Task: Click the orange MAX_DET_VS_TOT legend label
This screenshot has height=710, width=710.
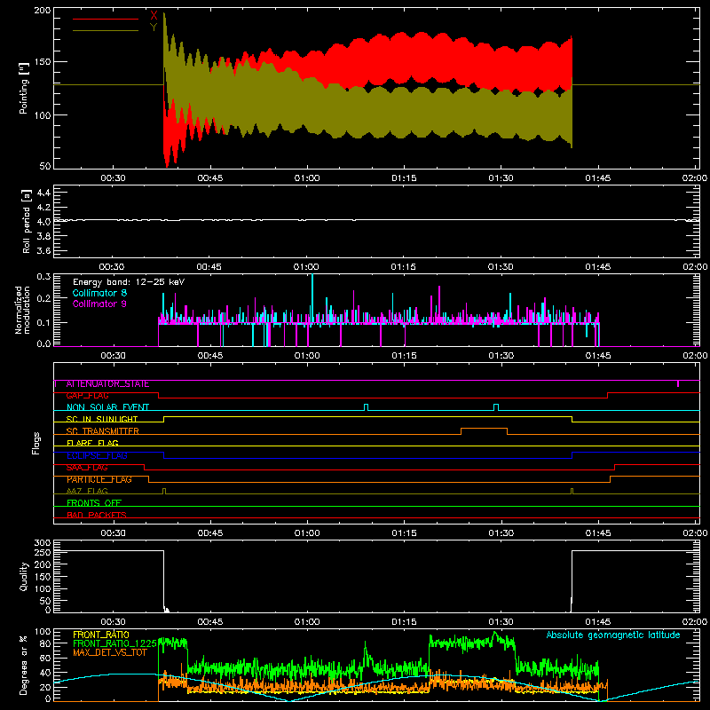Action: click(x=109, y=652)
